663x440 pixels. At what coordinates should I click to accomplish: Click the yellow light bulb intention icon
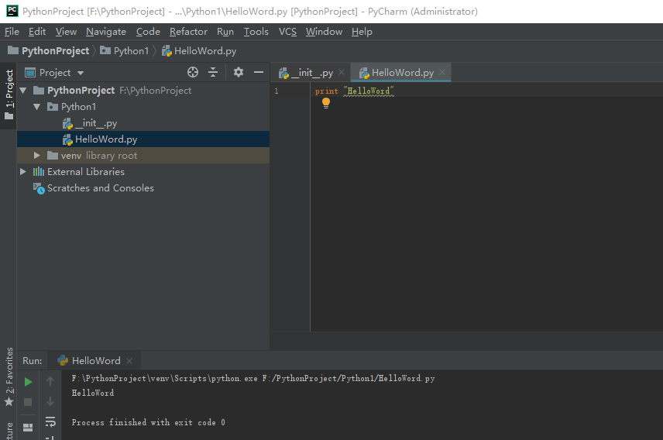(326, 103)
